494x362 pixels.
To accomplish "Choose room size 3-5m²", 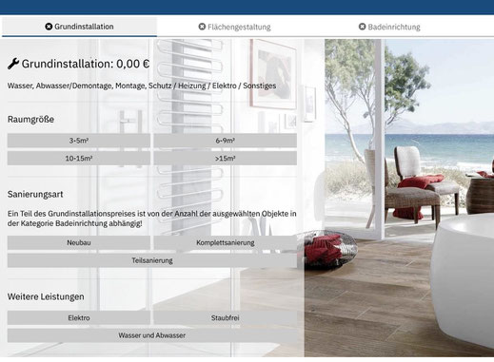I will (x=79, y=141).
